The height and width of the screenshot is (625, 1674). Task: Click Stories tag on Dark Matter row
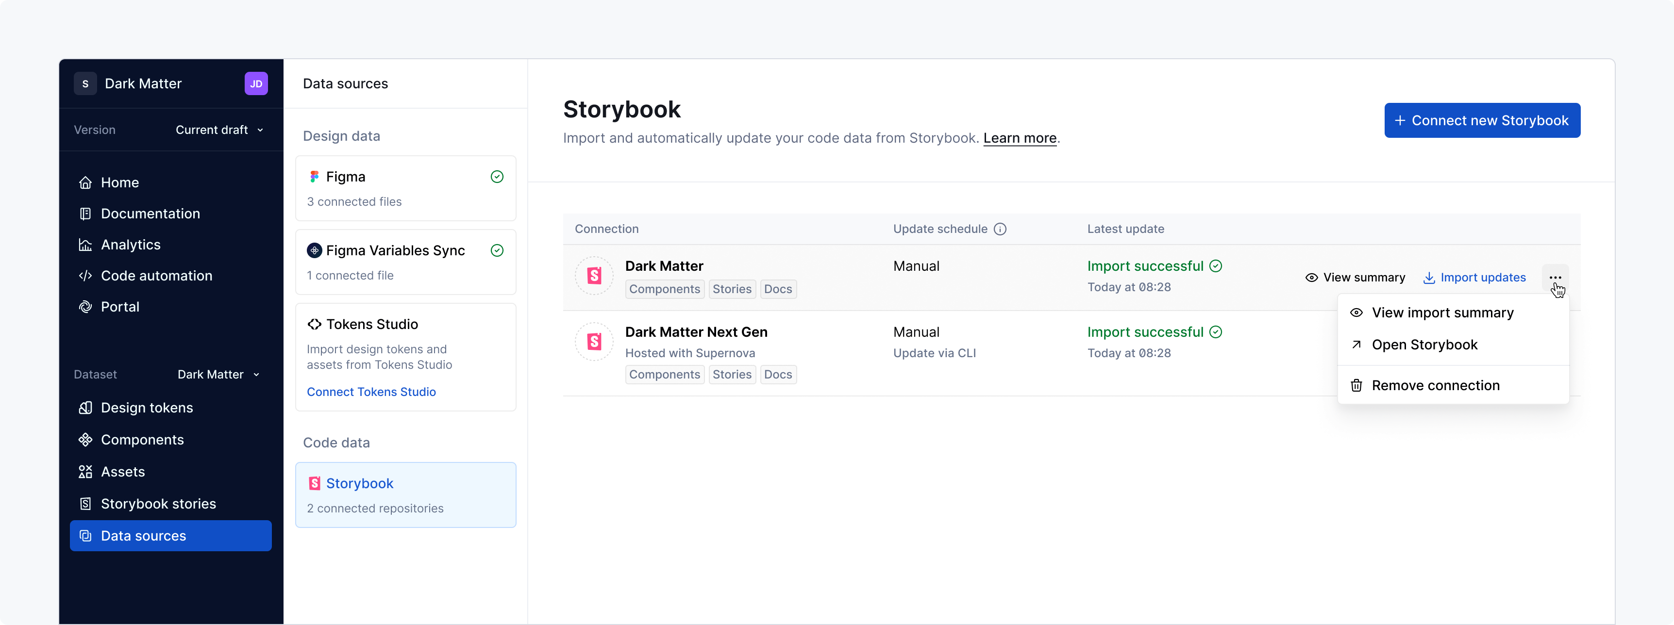pos(732,289)
